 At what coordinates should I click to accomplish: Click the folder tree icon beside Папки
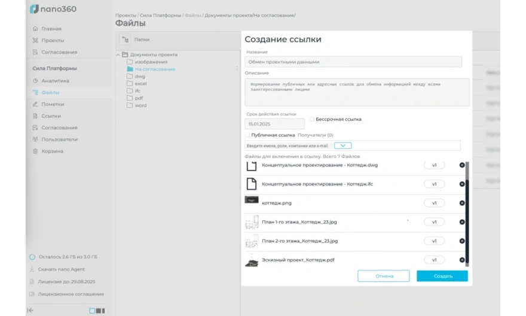(126, 40)
